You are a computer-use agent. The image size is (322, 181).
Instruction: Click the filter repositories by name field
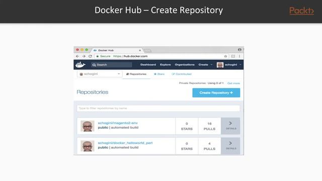click(x=158, y=108)
